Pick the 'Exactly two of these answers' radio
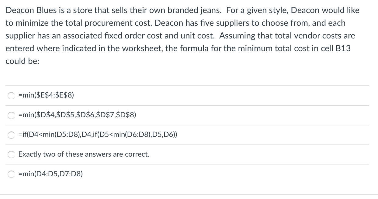The width and height of the screenshot is (378, 199). pyautogui.click(x=12, y=154)
